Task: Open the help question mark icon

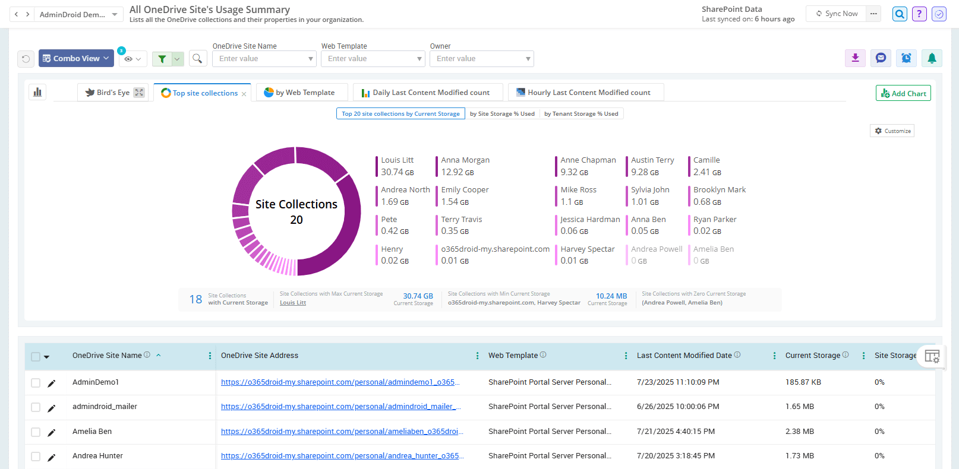Action: tap(919, 14)
